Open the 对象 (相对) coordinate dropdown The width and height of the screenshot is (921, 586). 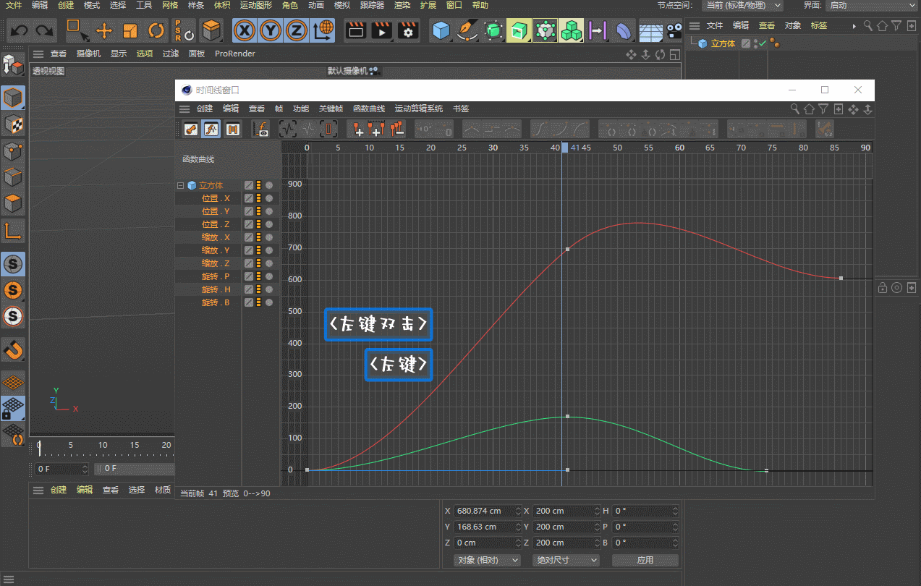[x=488, y=560]
